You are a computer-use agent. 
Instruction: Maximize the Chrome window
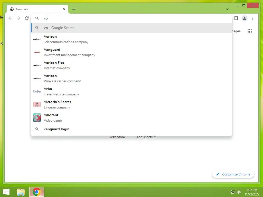[x=244, y=6]
